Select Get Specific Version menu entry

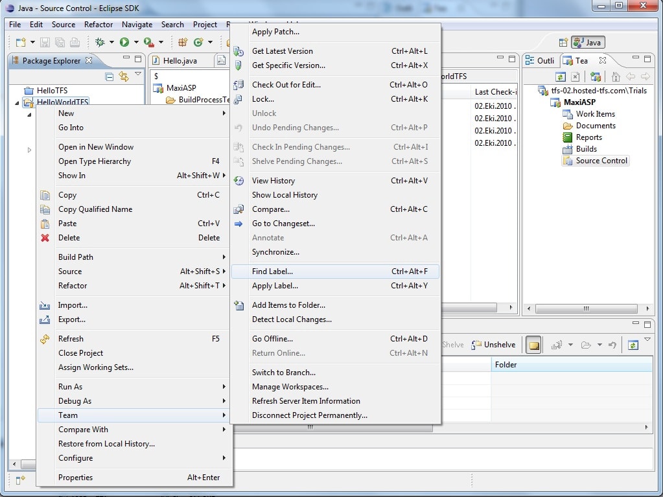[335, 65]
